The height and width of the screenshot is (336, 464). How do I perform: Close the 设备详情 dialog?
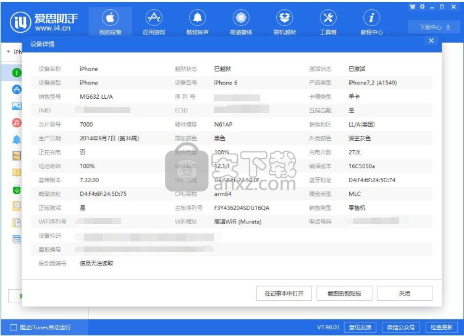pyautogui.click(x=431, y=41)
